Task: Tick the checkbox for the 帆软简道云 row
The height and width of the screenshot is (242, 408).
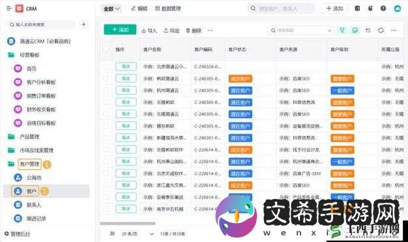Action: (x=107, y=78)
